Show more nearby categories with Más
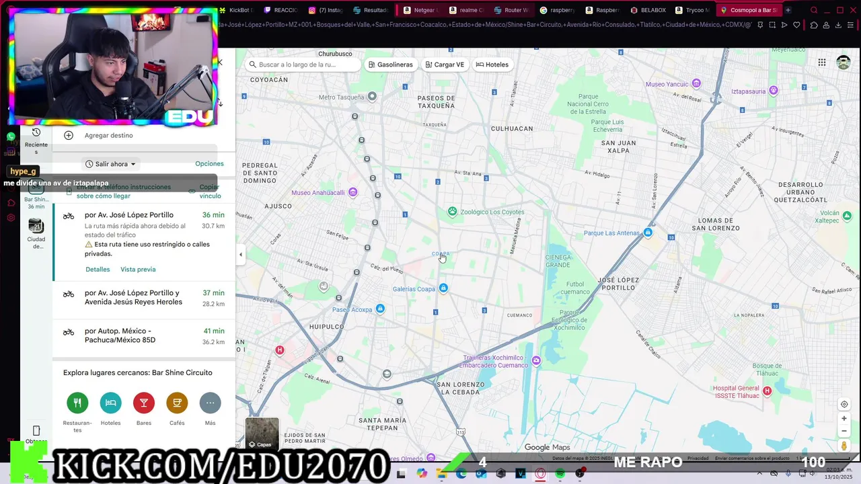Image resolution: width=861 pixels, height=484 pixels. pos(210,403)
